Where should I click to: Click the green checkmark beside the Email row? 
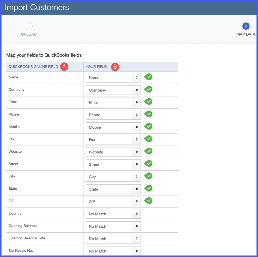148,101
